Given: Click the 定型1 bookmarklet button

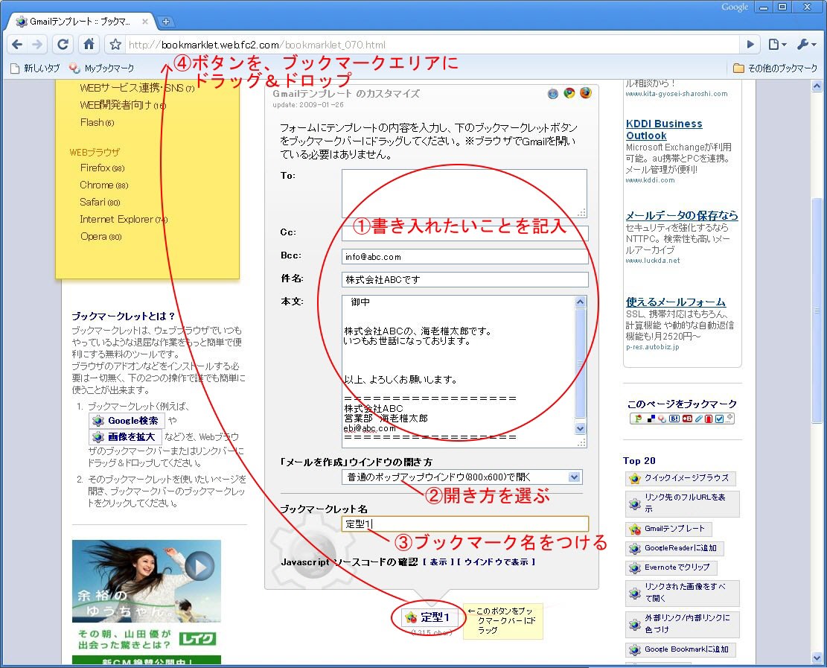Looking at the screenshot, I should 428,617.
